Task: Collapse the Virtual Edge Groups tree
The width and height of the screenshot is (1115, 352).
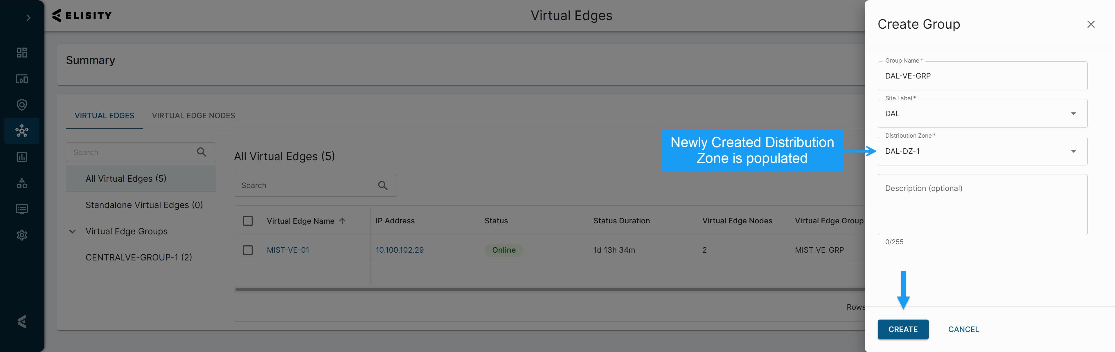Action: [x=73, y=231]
